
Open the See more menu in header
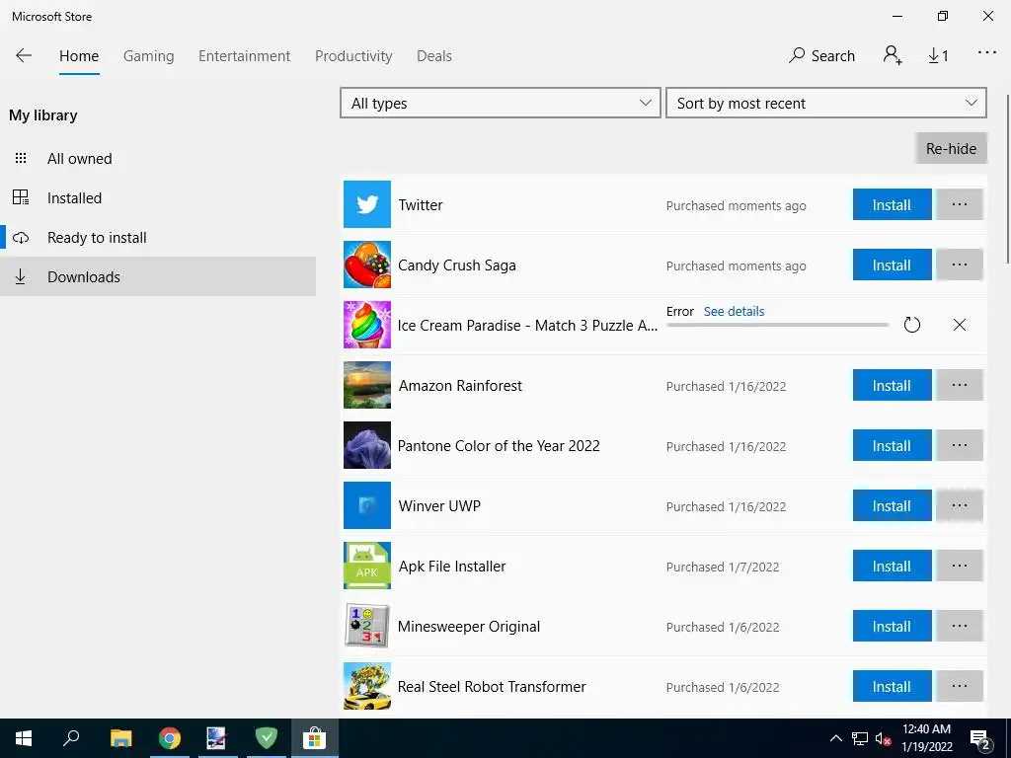pos(987,53)
